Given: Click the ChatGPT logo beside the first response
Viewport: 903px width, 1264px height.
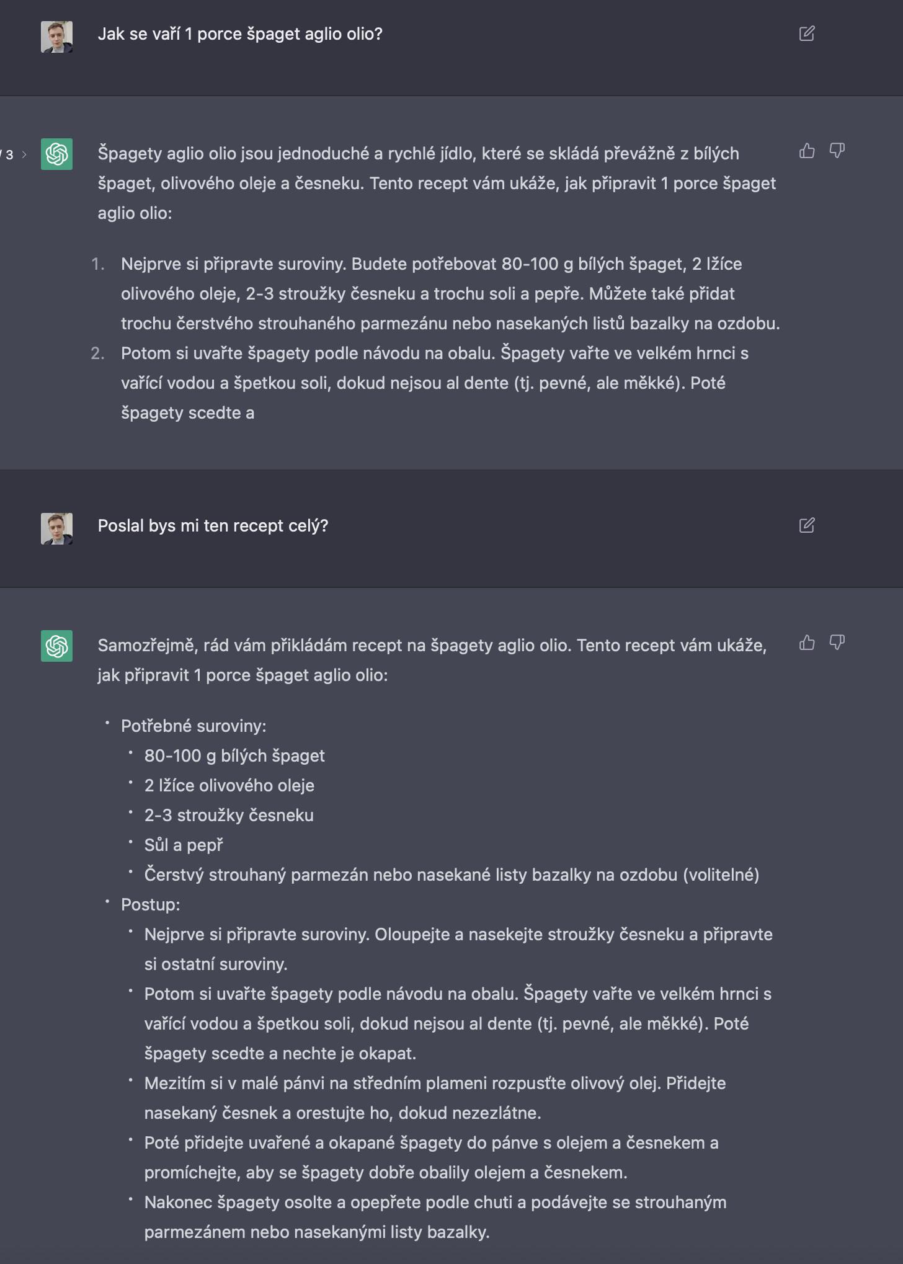Looking at the screenshot, I should pos(56,154).
